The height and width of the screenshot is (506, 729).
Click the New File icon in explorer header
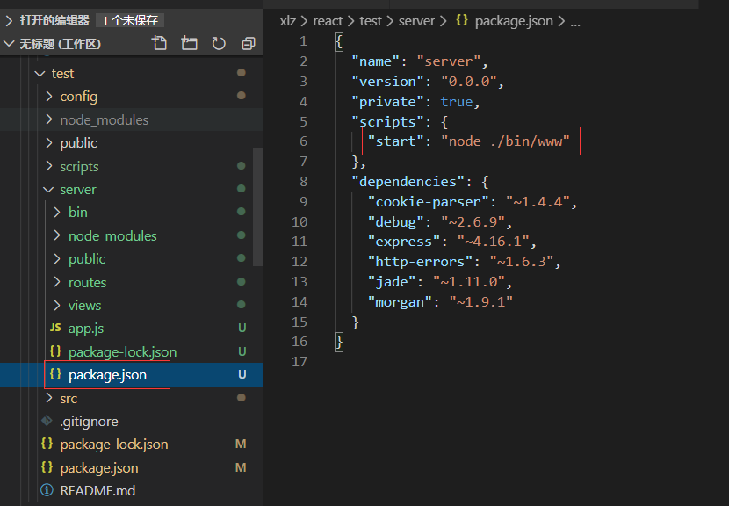pyautogui.click(x=160, y=43)
